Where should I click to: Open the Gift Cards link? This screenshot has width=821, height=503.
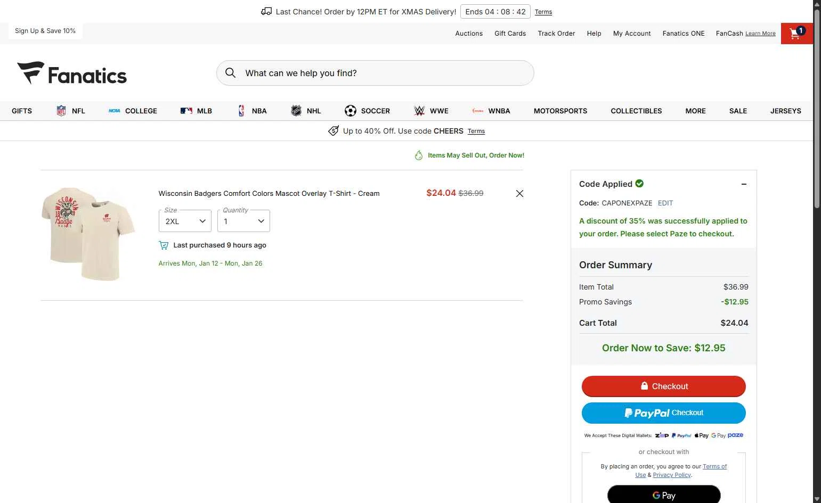tap(510, 34)
